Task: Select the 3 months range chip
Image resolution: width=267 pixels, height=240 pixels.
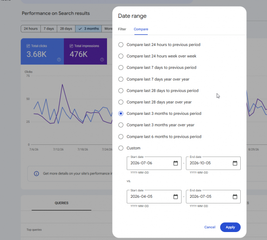Action: coord(89,29)
